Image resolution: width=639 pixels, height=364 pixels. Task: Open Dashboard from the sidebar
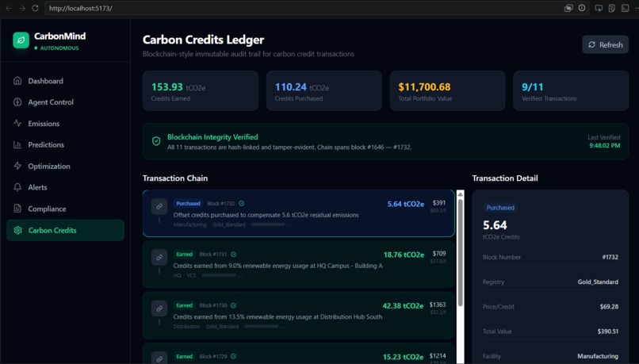[x=66, y=81]
